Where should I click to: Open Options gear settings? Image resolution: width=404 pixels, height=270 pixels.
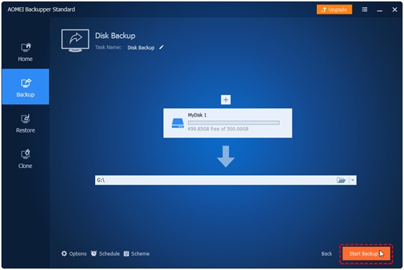pyautogui.click(x=74, y=253)
